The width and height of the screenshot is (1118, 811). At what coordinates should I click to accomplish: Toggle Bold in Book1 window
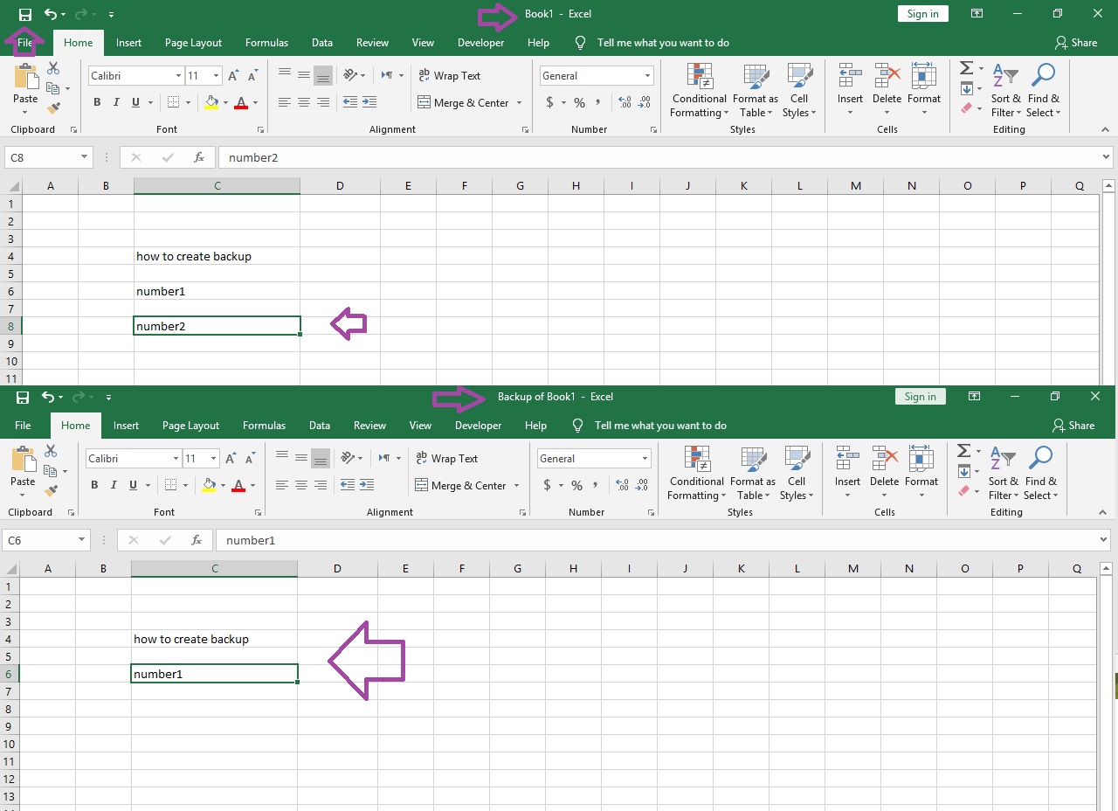tap(97, 102)
